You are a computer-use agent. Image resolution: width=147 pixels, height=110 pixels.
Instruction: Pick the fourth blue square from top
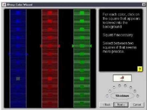(x=18, y=38)
